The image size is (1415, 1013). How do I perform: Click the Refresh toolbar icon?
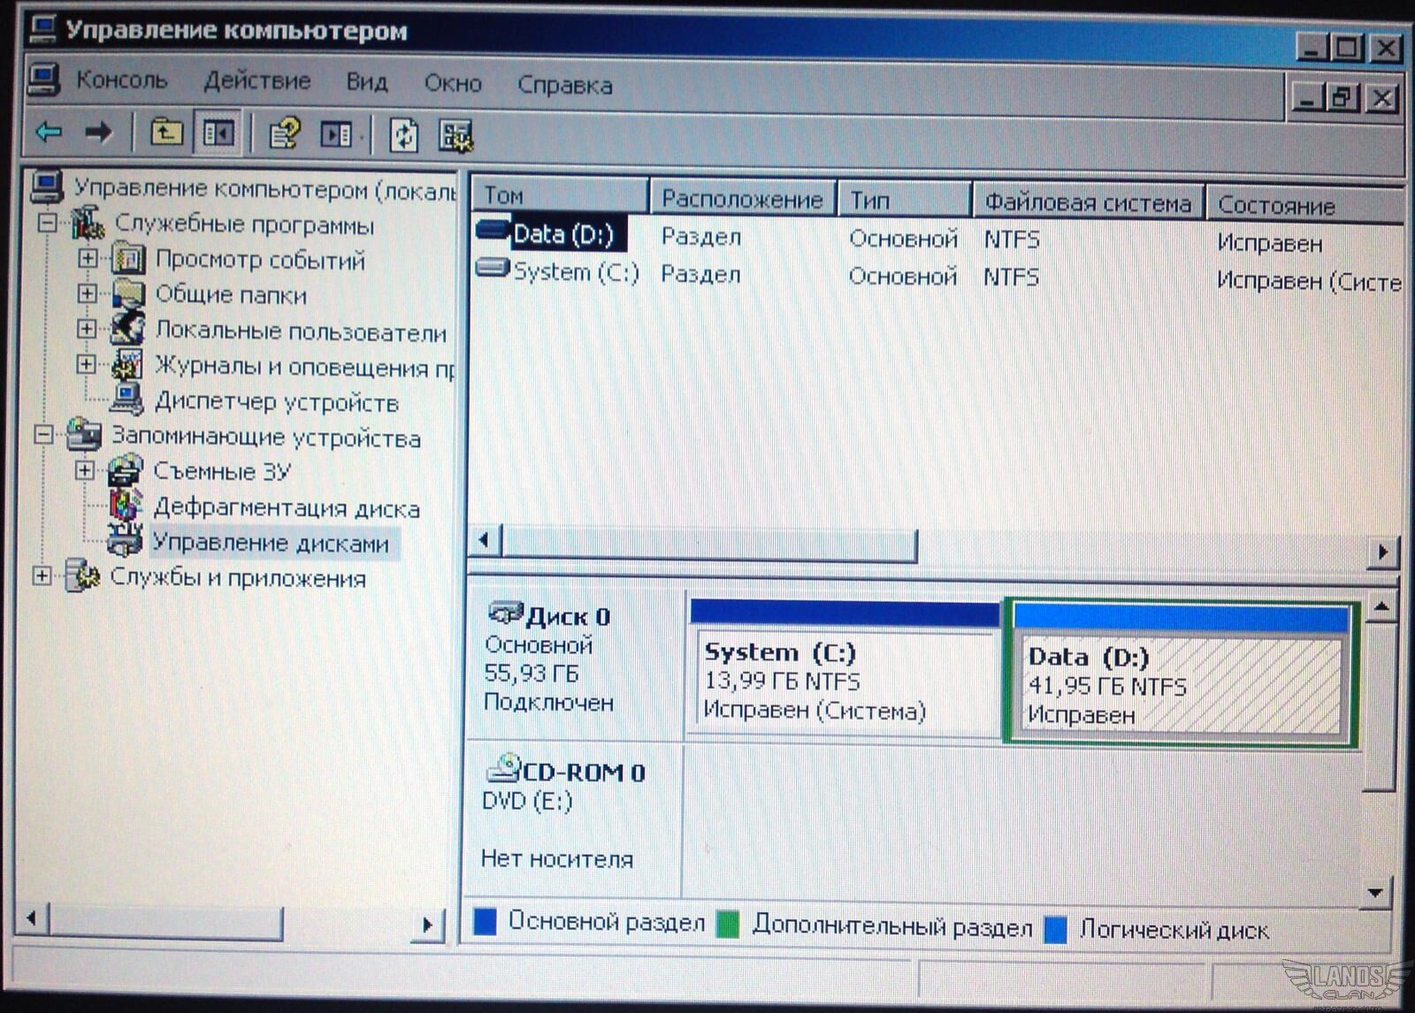pyautogui.click(x=403, y=135)
